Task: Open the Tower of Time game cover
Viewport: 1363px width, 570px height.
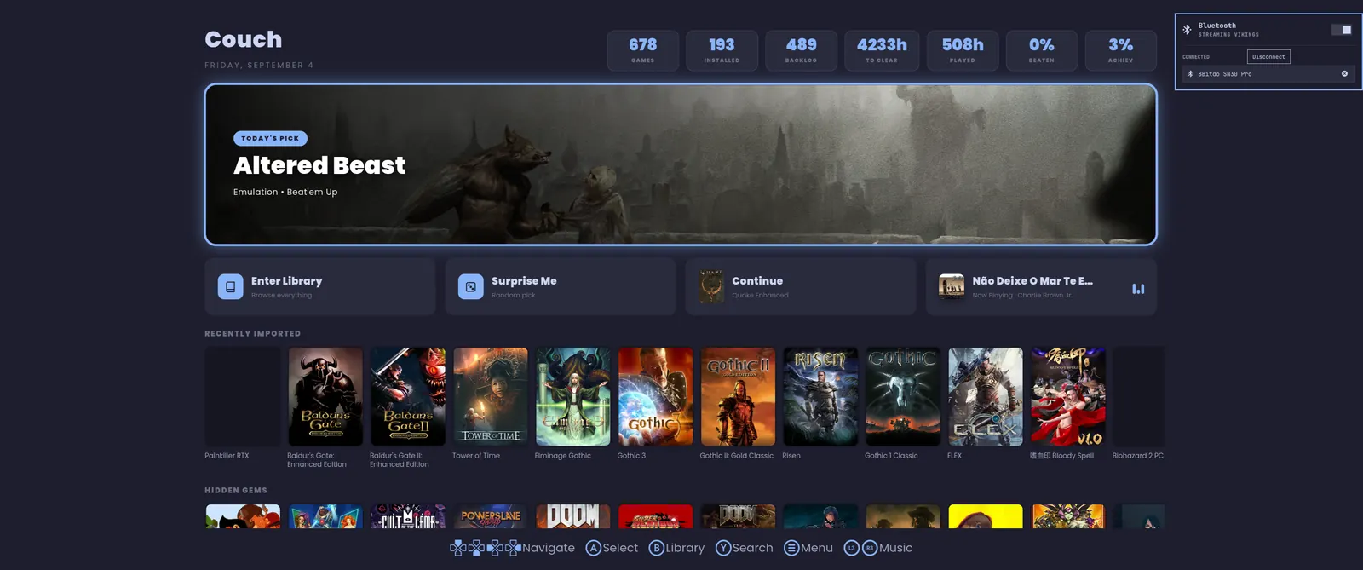Action: click(491, 396)
